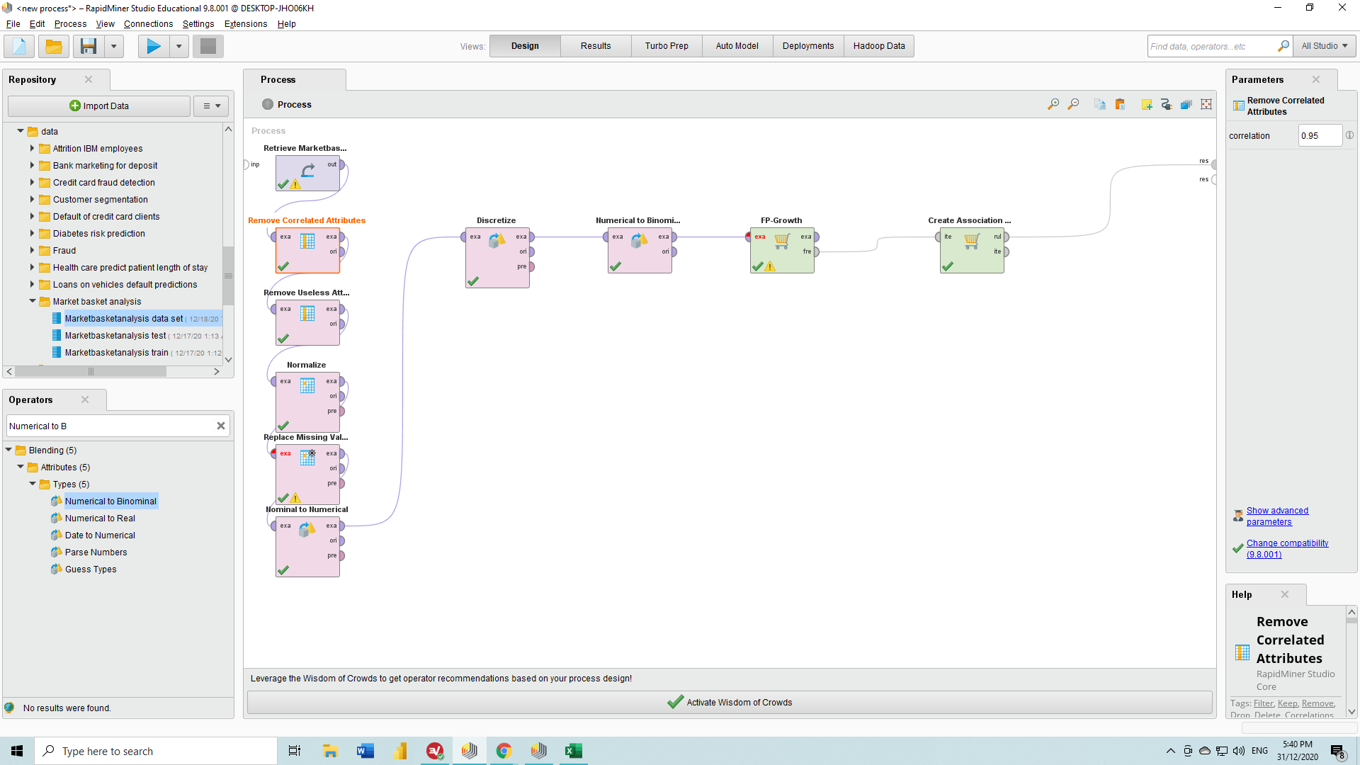
Task: Open the File menu
Action: 13,24
